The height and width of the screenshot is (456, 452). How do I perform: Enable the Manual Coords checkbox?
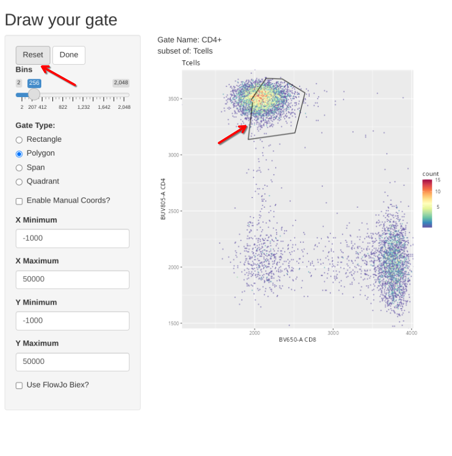click(x=20, y=201)
